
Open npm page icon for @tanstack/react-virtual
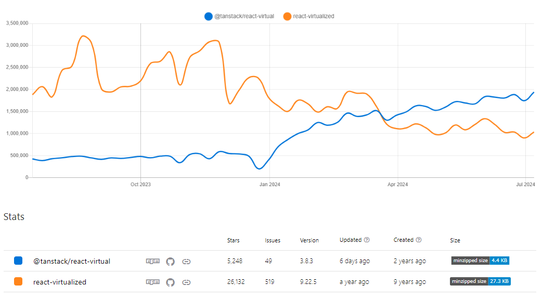pos(153,262)
